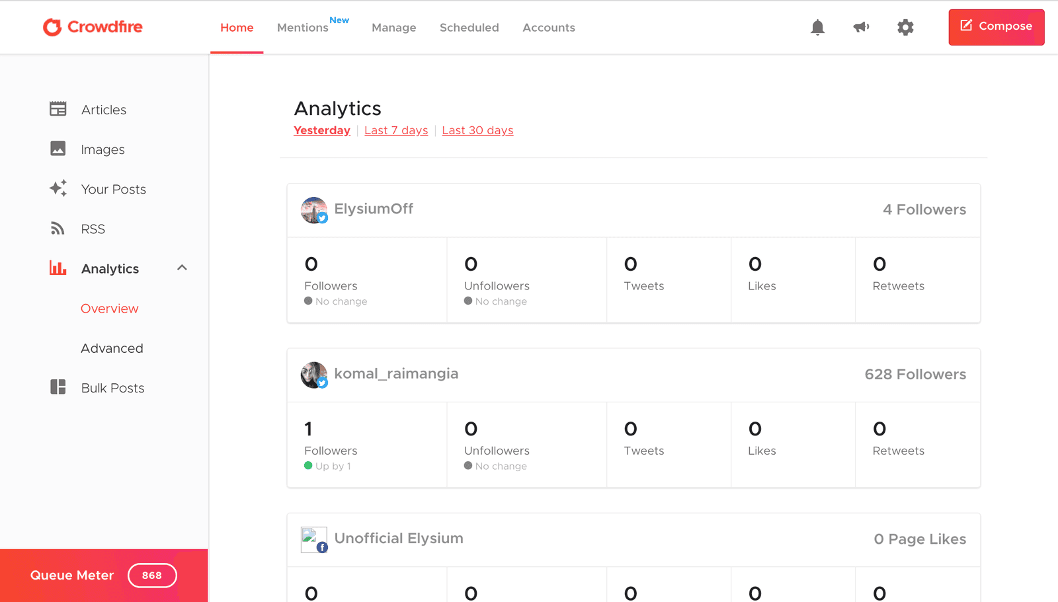Open the Mentions menu item
This screenshot has width=1058, height=602.
(x=303, y=28)
